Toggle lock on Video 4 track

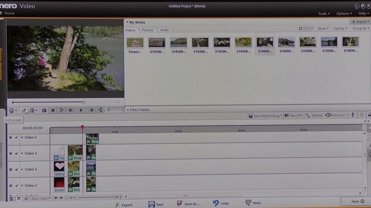pyautogui.click(x=16, y=153)
